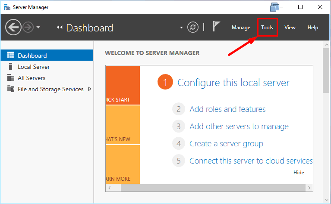The image size is (331, 204).
Task: Click Configure this local server link
Action: click(233, 83)
